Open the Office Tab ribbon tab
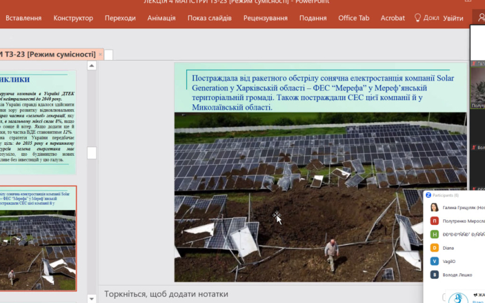This screenshot has width=485, height=303. (x=353, y=18)
